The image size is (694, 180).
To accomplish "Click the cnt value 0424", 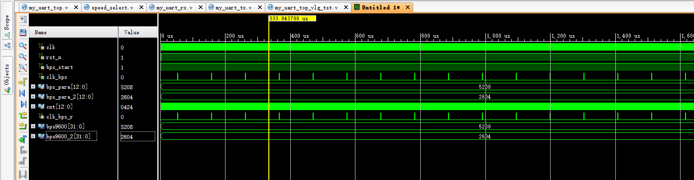I will tap(126, 107).
